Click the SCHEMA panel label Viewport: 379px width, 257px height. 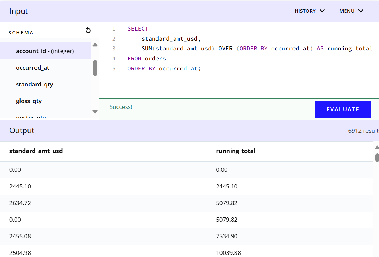pyautogui.click(x=21, y=33)
